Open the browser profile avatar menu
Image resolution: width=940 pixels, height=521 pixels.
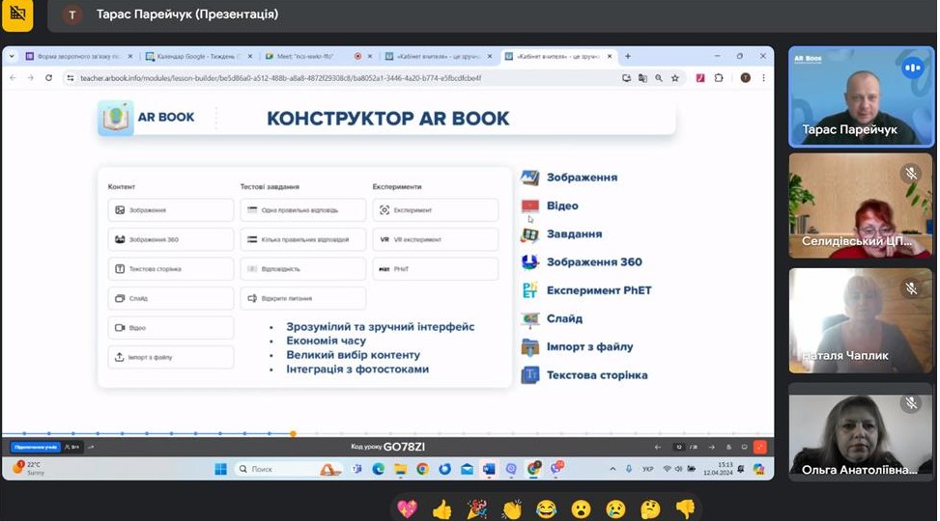pyautogui.click(x=745, y=78)
